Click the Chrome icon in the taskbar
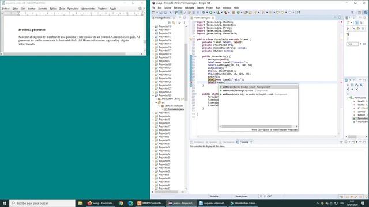The height and width of the screenshot is (207, 369). click(121, 203)
